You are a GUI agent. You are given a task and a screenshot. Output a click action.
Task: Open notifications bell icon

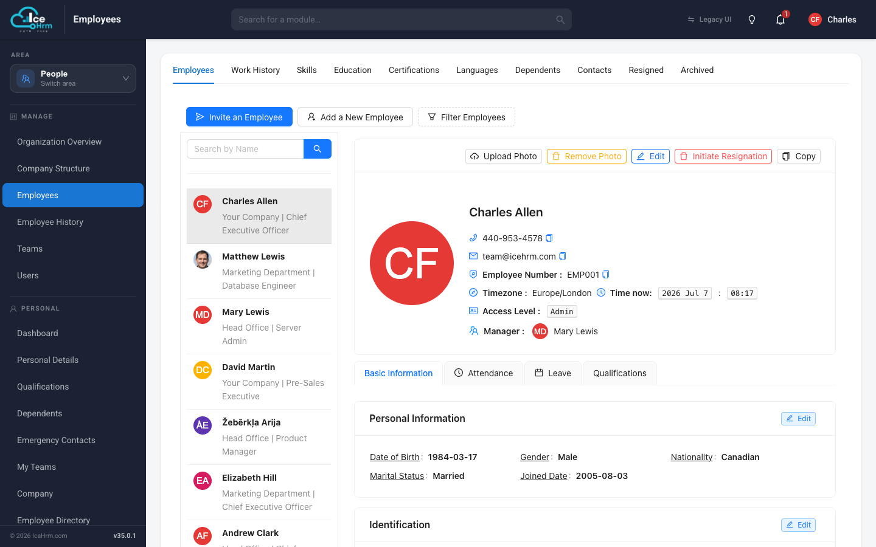point(780,19)
